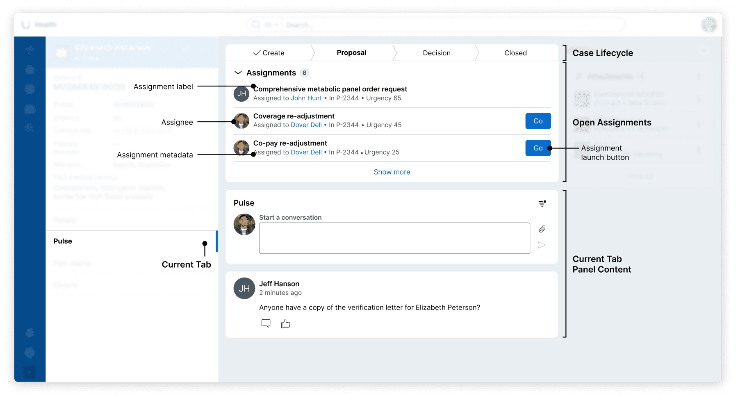This screenshot has width=738, height=396.
Task: Click the paperclip attachment icon
Action: coord(542,229)
